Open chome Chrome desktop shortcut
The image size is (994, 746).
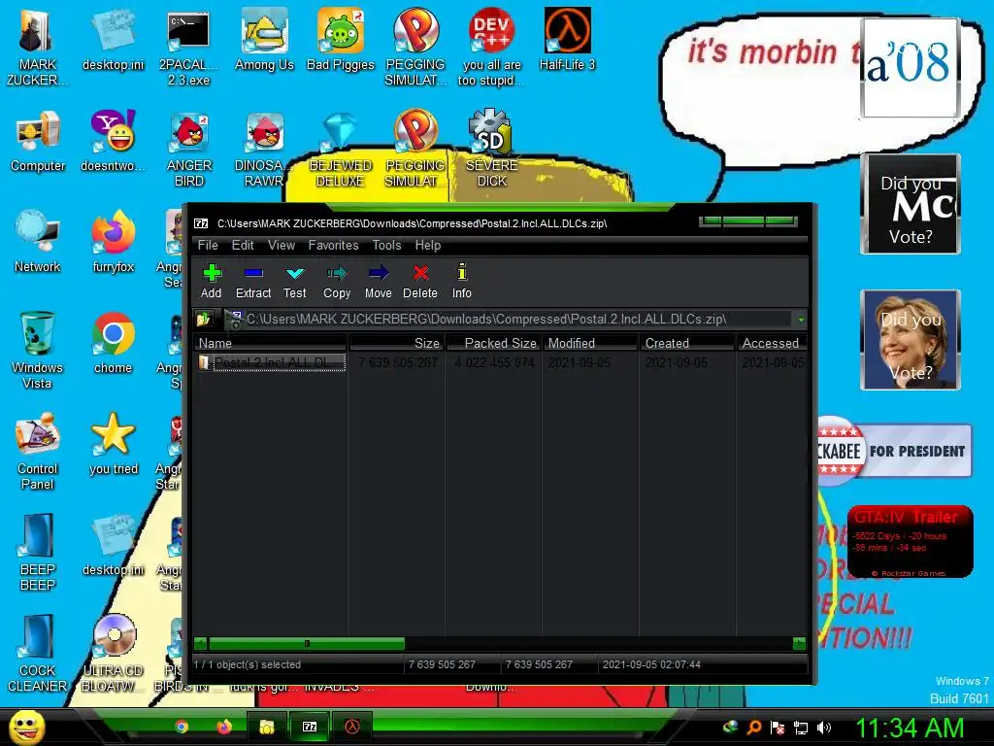point(113,343)
